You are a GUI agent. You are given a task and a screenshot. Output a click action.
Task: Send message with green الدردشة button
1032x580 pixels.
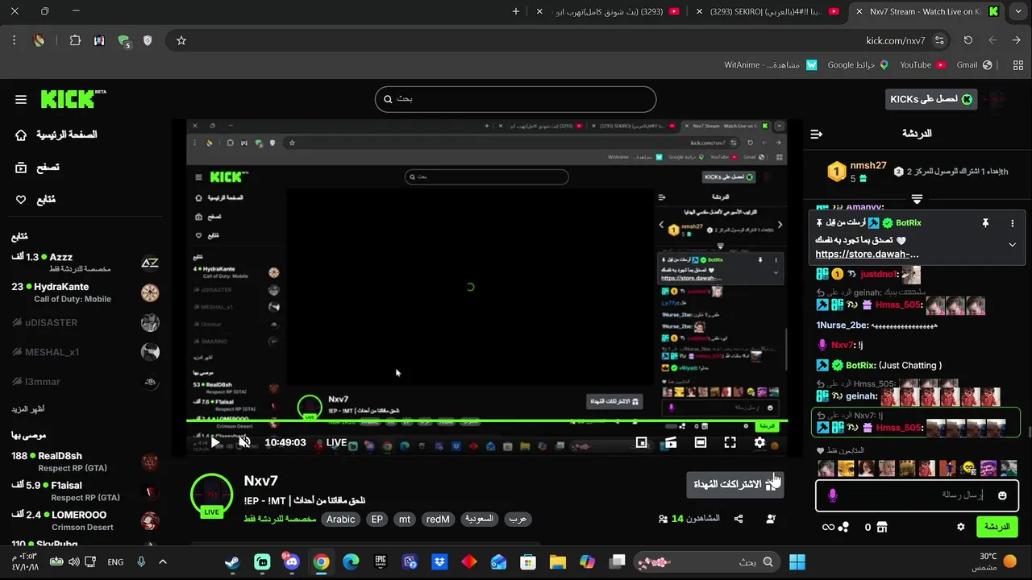997,527
